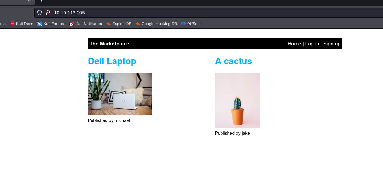Go to the Home page link

[294, 44]
